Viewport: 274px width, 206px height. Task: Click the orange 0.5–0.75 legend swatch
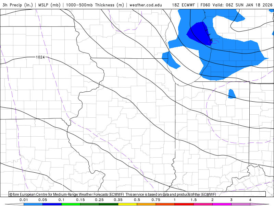tap(147, 204)
